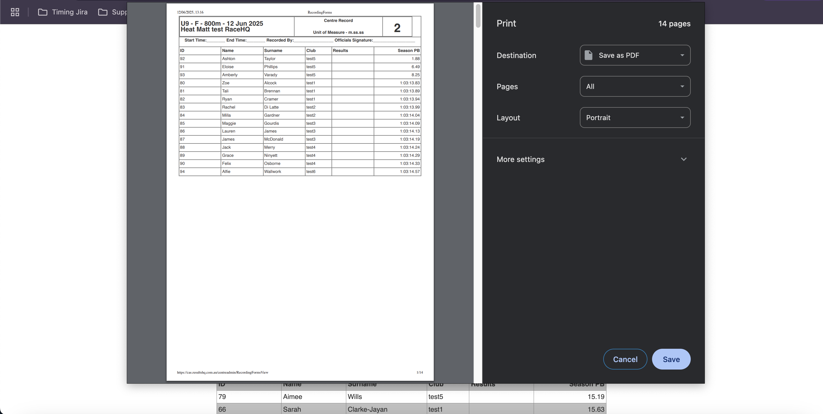Open the apps grid icon in bookmarks bar

pyautogui.click(x=15, y=12)
